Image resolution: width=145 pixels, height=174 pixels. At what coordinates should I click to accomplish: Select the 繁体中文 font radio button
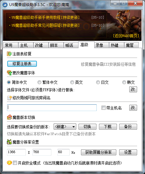(39, 82)
